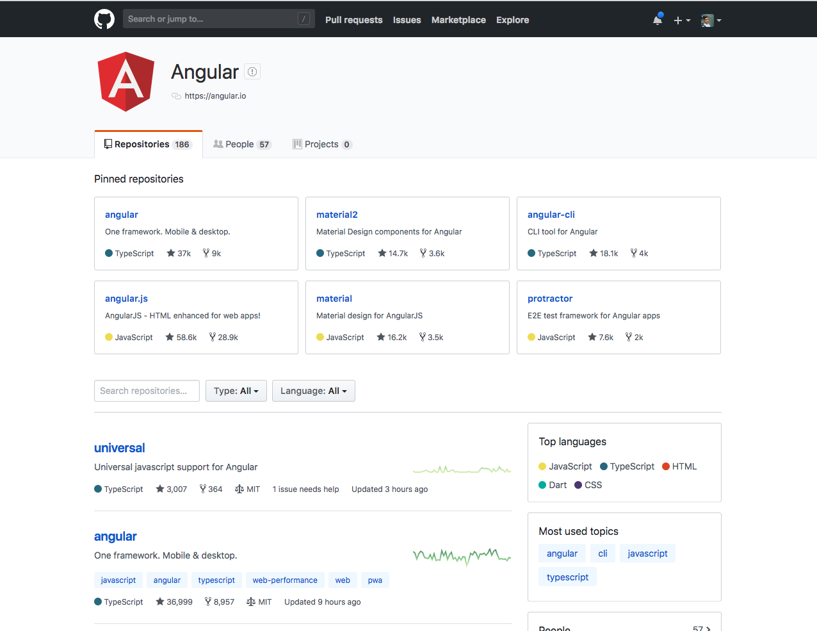Open pinned protractor repository
The width and height of the screenshot is (817, 631).
pos(550,299)
